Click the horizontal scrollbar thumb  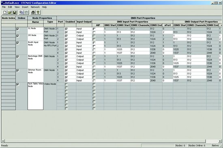[105, 141]
